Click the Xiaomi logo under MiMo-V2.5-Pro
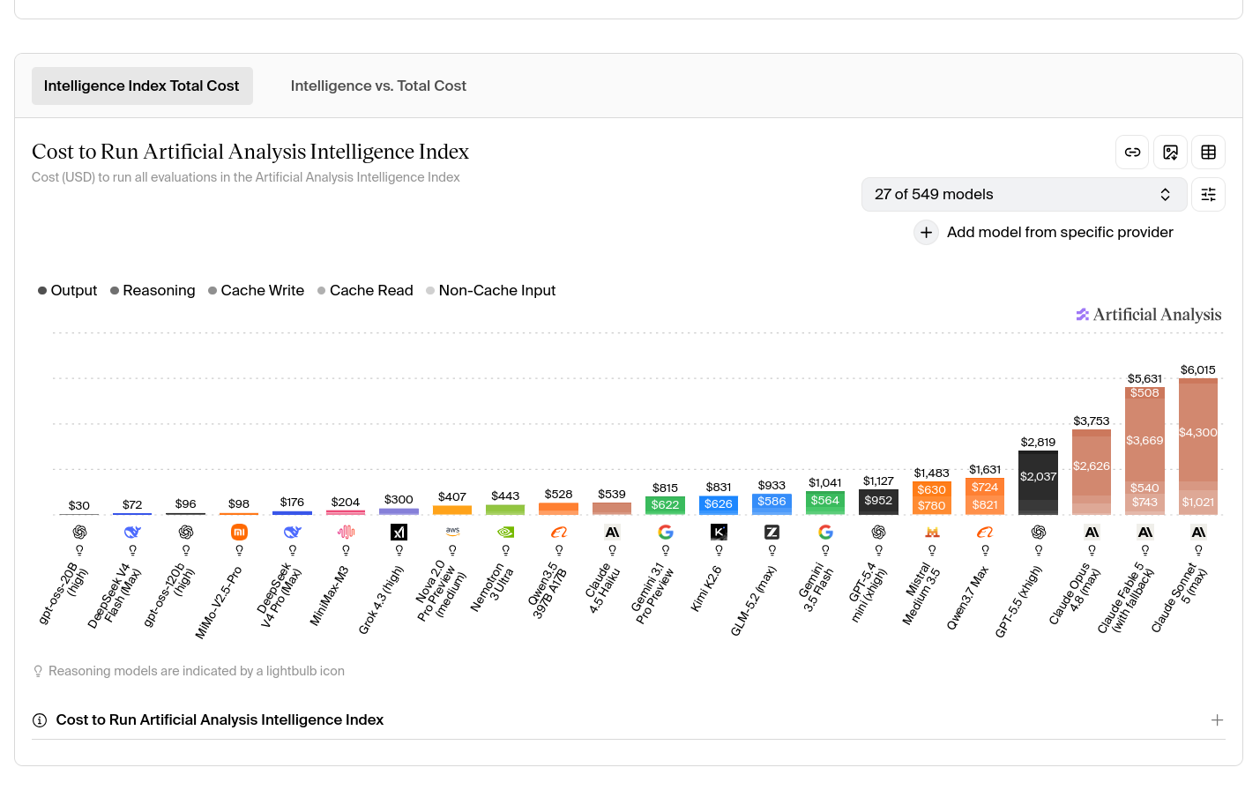1260x790 pixels. coord(239,532)
